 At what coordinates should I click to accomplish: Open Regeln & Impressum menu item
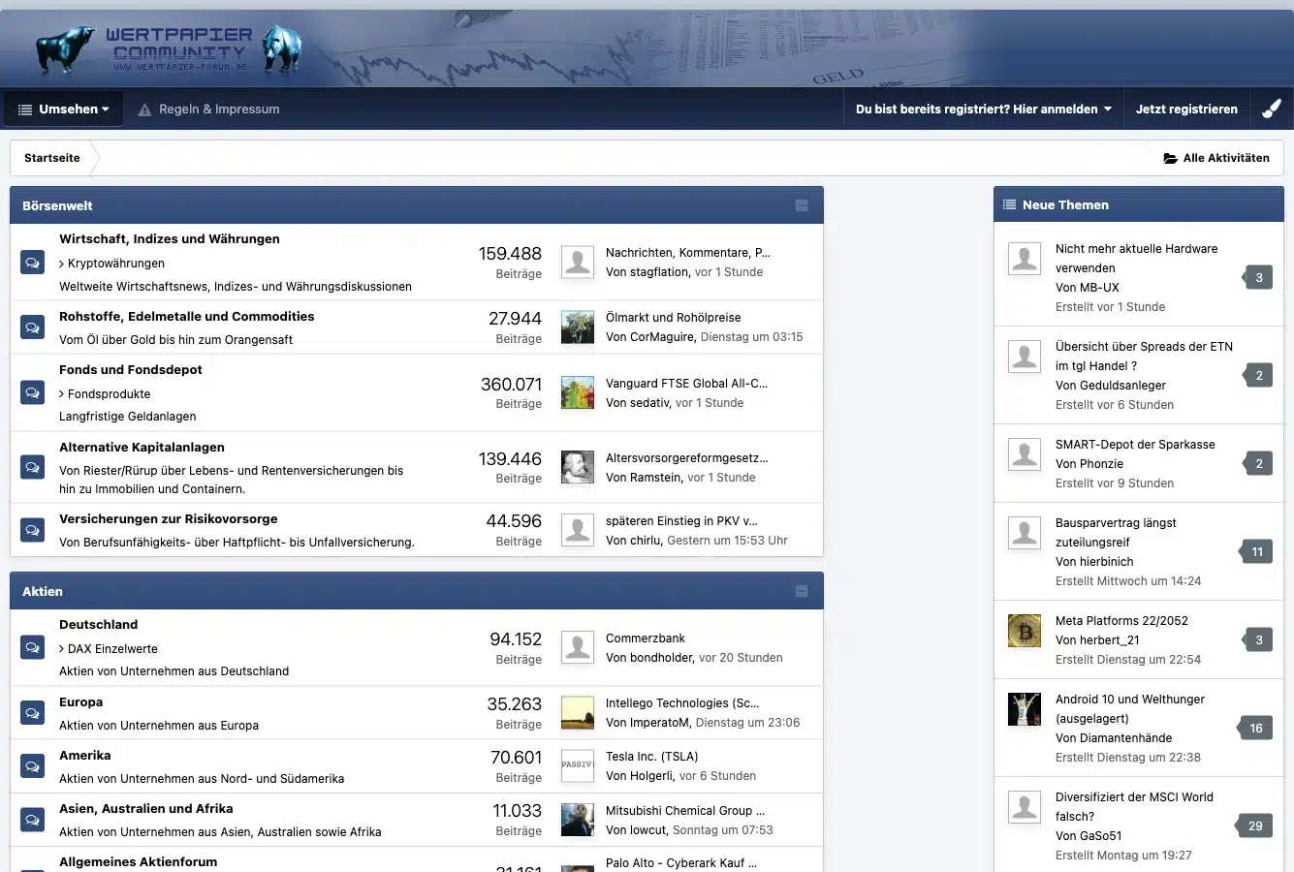pos(208,109)
